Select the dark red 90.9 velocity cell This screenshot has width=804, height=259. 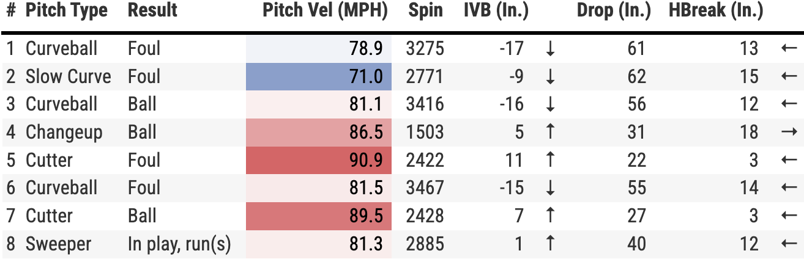[x=319, y=161]
